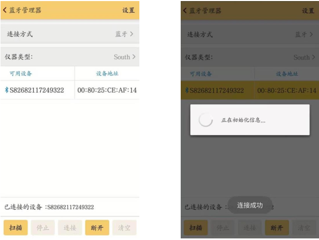Open 设置 on the right screen
The width and height of the screenshot is (319, 240).
(308, 10)
